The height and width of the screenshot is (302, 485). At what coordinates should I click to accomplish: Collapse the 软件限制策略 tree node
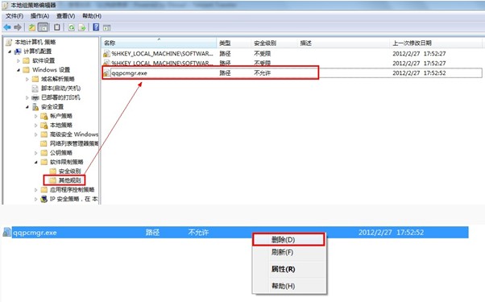click(x=36, y=162)
